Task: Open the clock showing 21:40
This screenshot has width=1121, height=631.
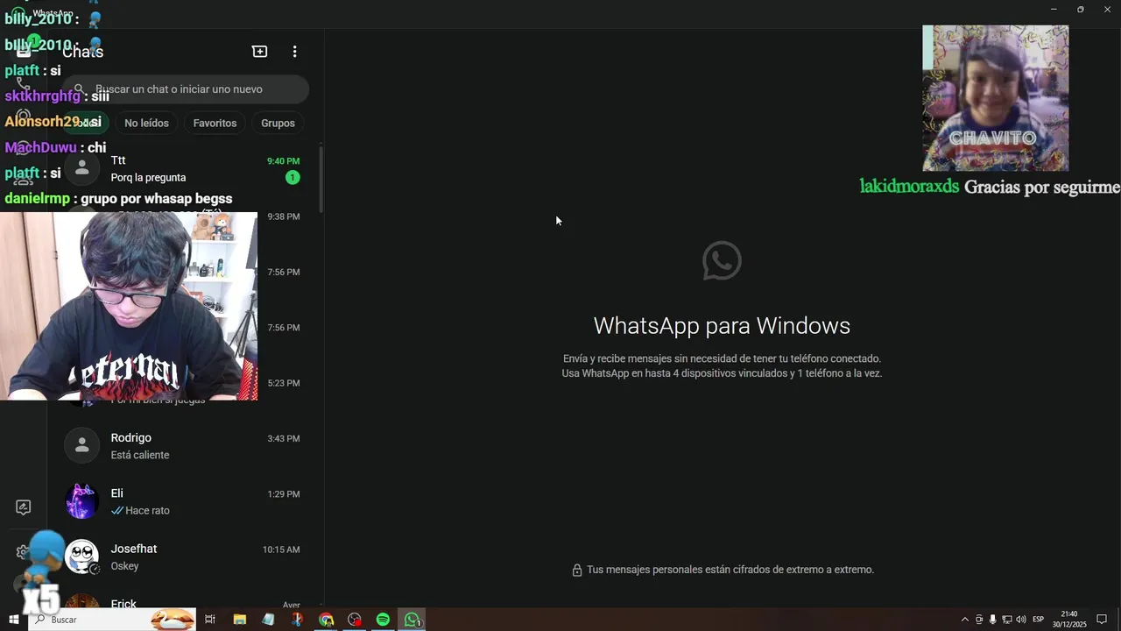Action: 1069,620
